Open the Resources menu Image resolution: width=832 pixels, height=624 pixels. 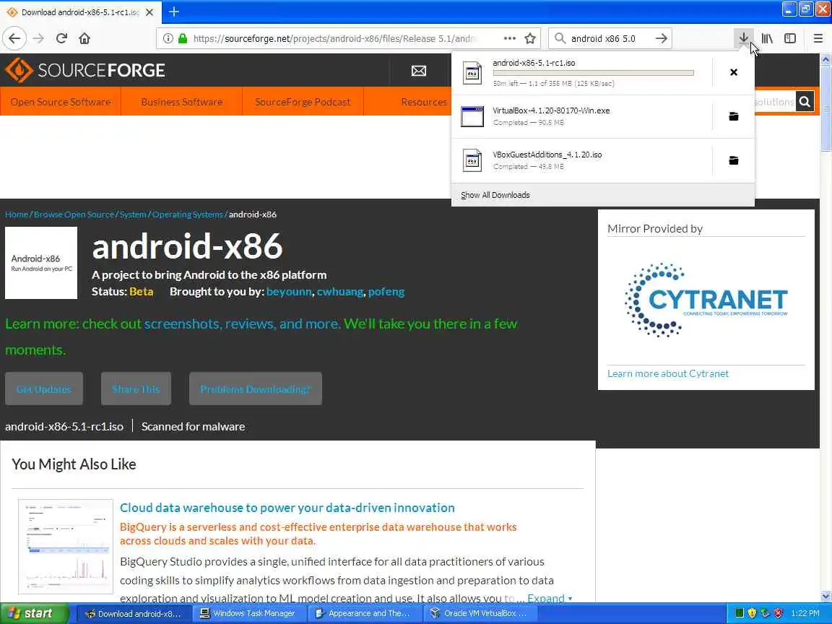click(424, 101)
